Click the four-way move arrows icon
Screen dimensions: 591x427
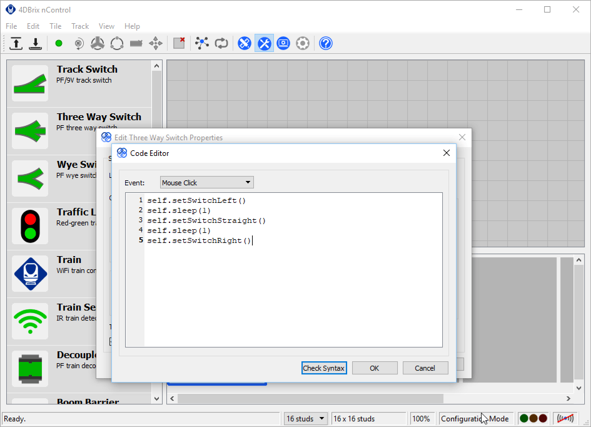156,43
